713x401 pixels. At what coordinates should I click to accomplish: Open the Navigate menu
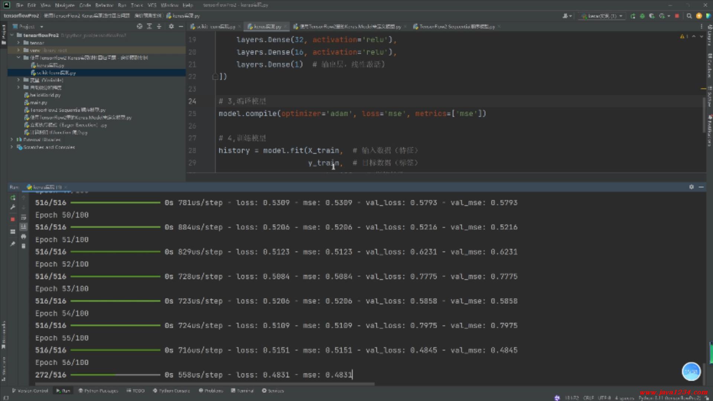65,5
